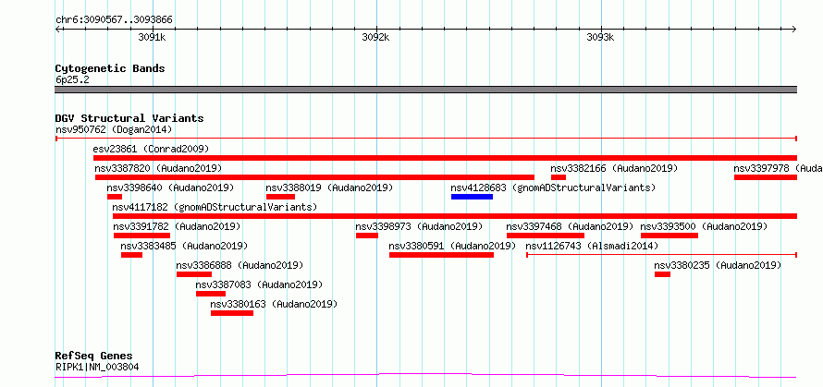
Task: Select the nsv3391782 red bar
Action: click(x=141, y=236)
